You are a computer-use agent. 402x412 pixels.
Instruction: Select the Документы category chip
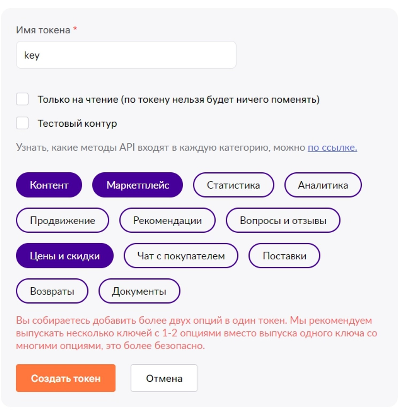click(x=139, y=291)
